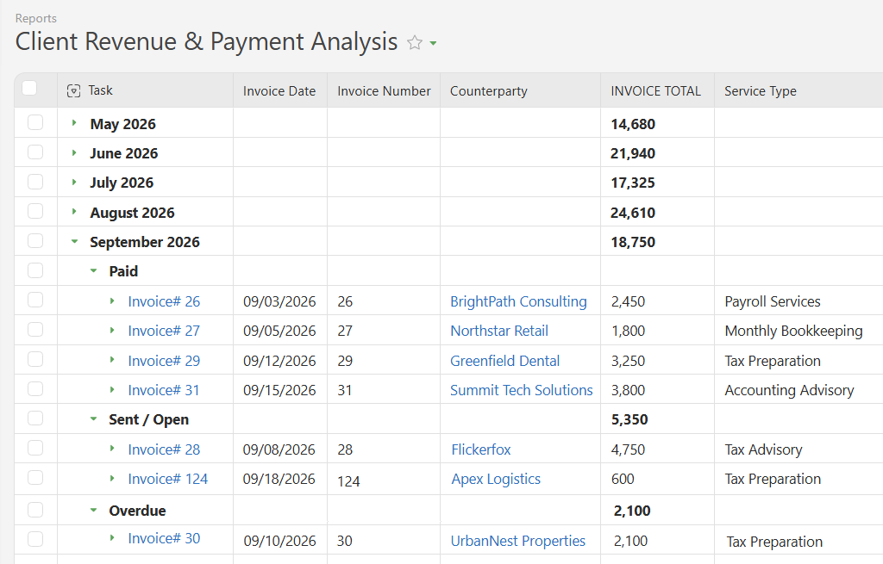Expand the Invoice# 26 row arrow
Image resolution: width=883 pixels, height=564 pixels.
[x=112, y=301]
